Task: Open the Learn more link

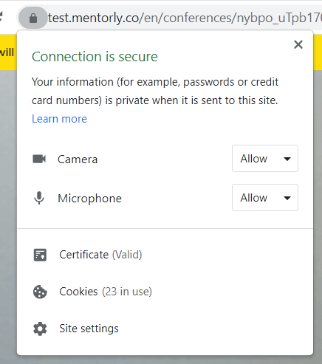Action: (59, 119)
